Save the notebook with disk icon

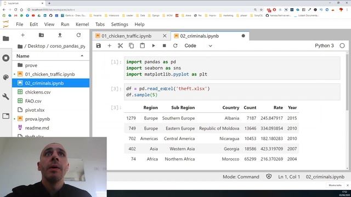(x=99, y=45)
